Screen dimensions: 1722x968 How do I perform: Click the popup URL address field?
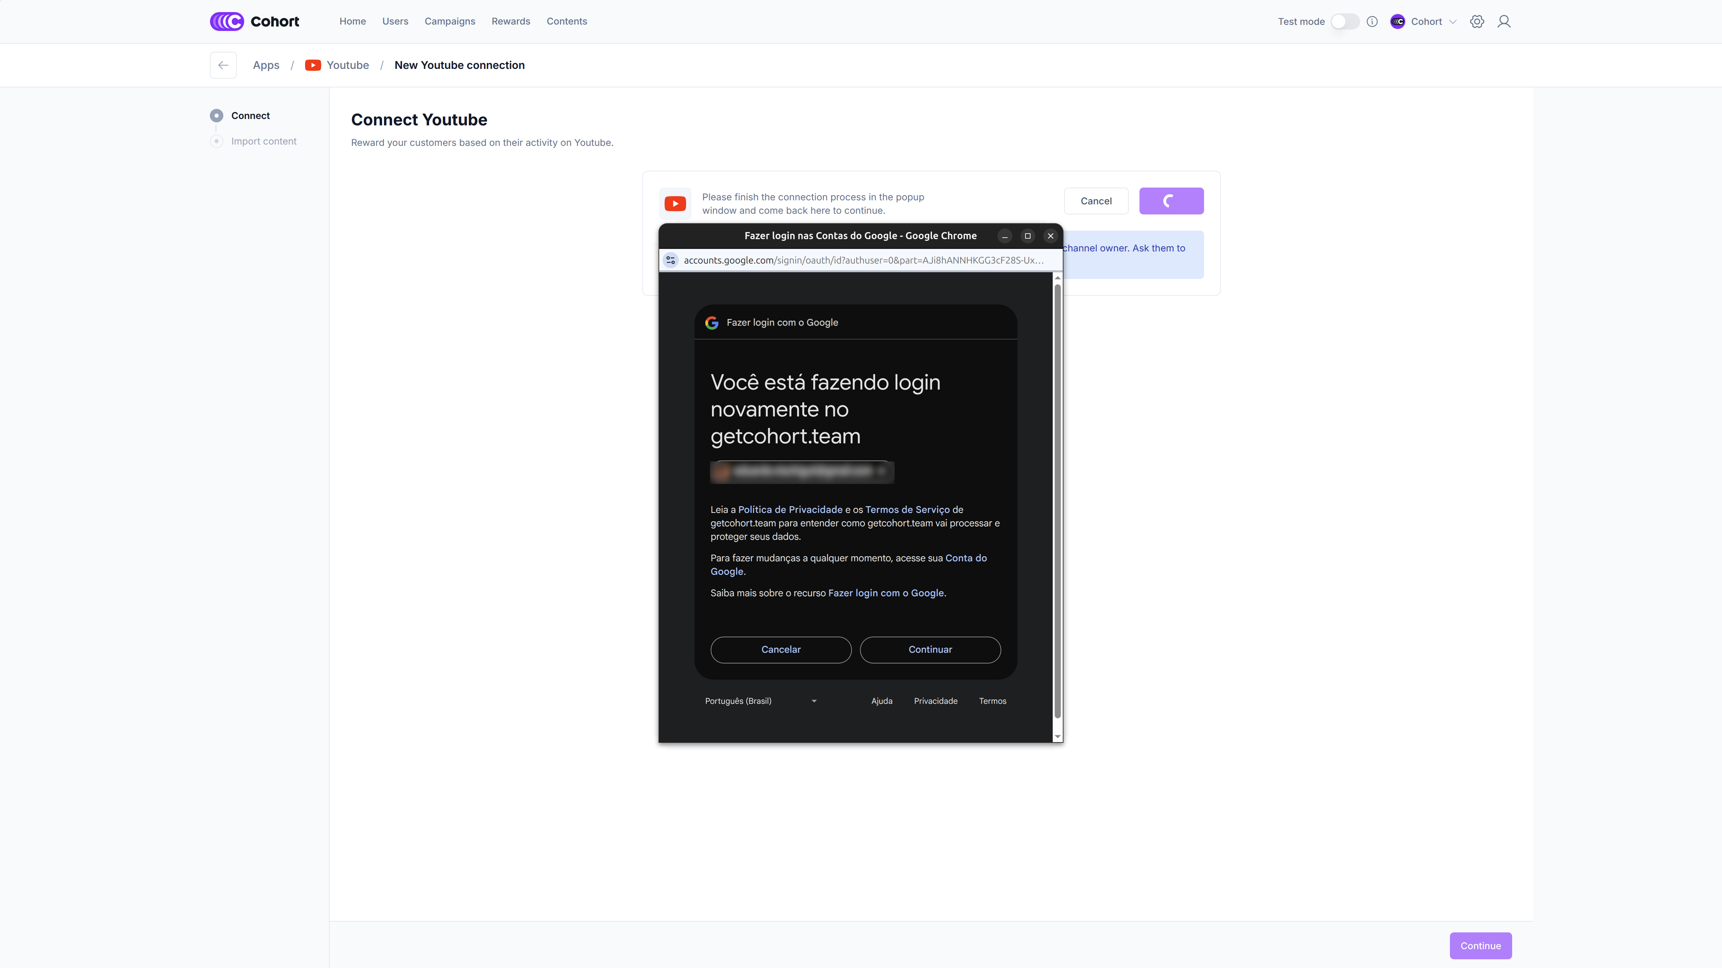[x=863, y=260]
